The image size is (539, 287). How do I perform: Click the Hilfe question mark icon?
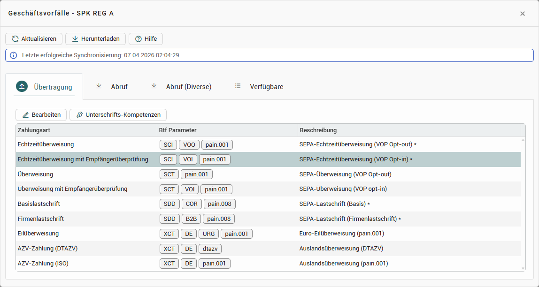click(139, 39)
